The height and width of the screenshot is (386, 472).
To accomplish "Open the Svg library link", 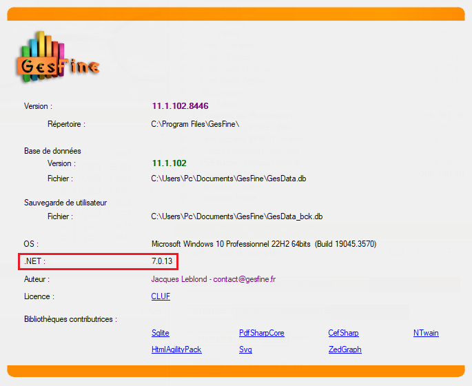I will (x=245, y=349).
